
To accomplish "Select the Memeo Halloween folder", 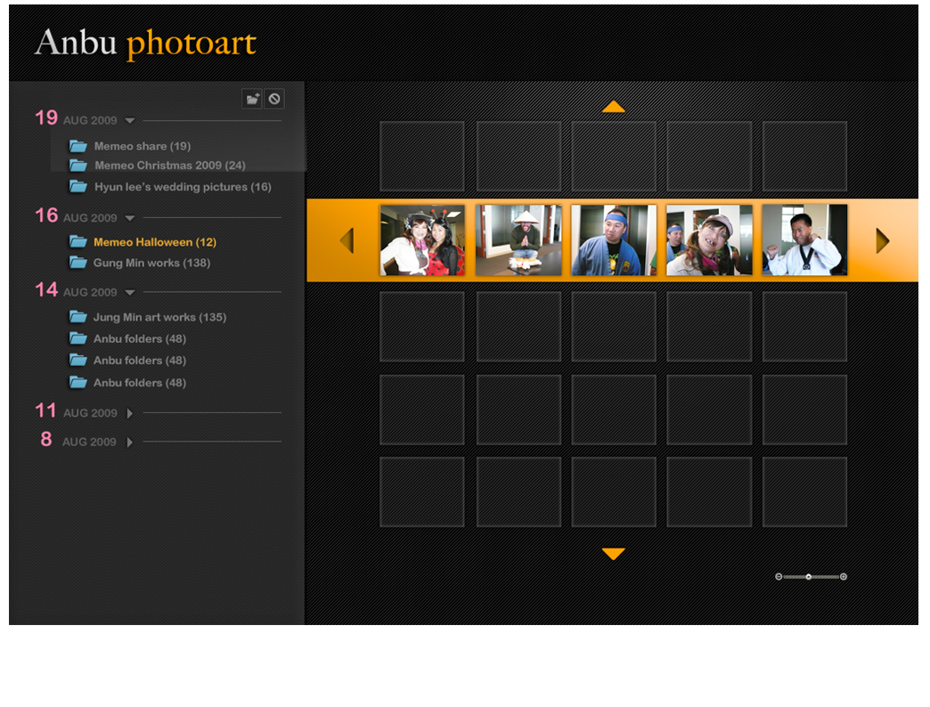I will (154, 242).
